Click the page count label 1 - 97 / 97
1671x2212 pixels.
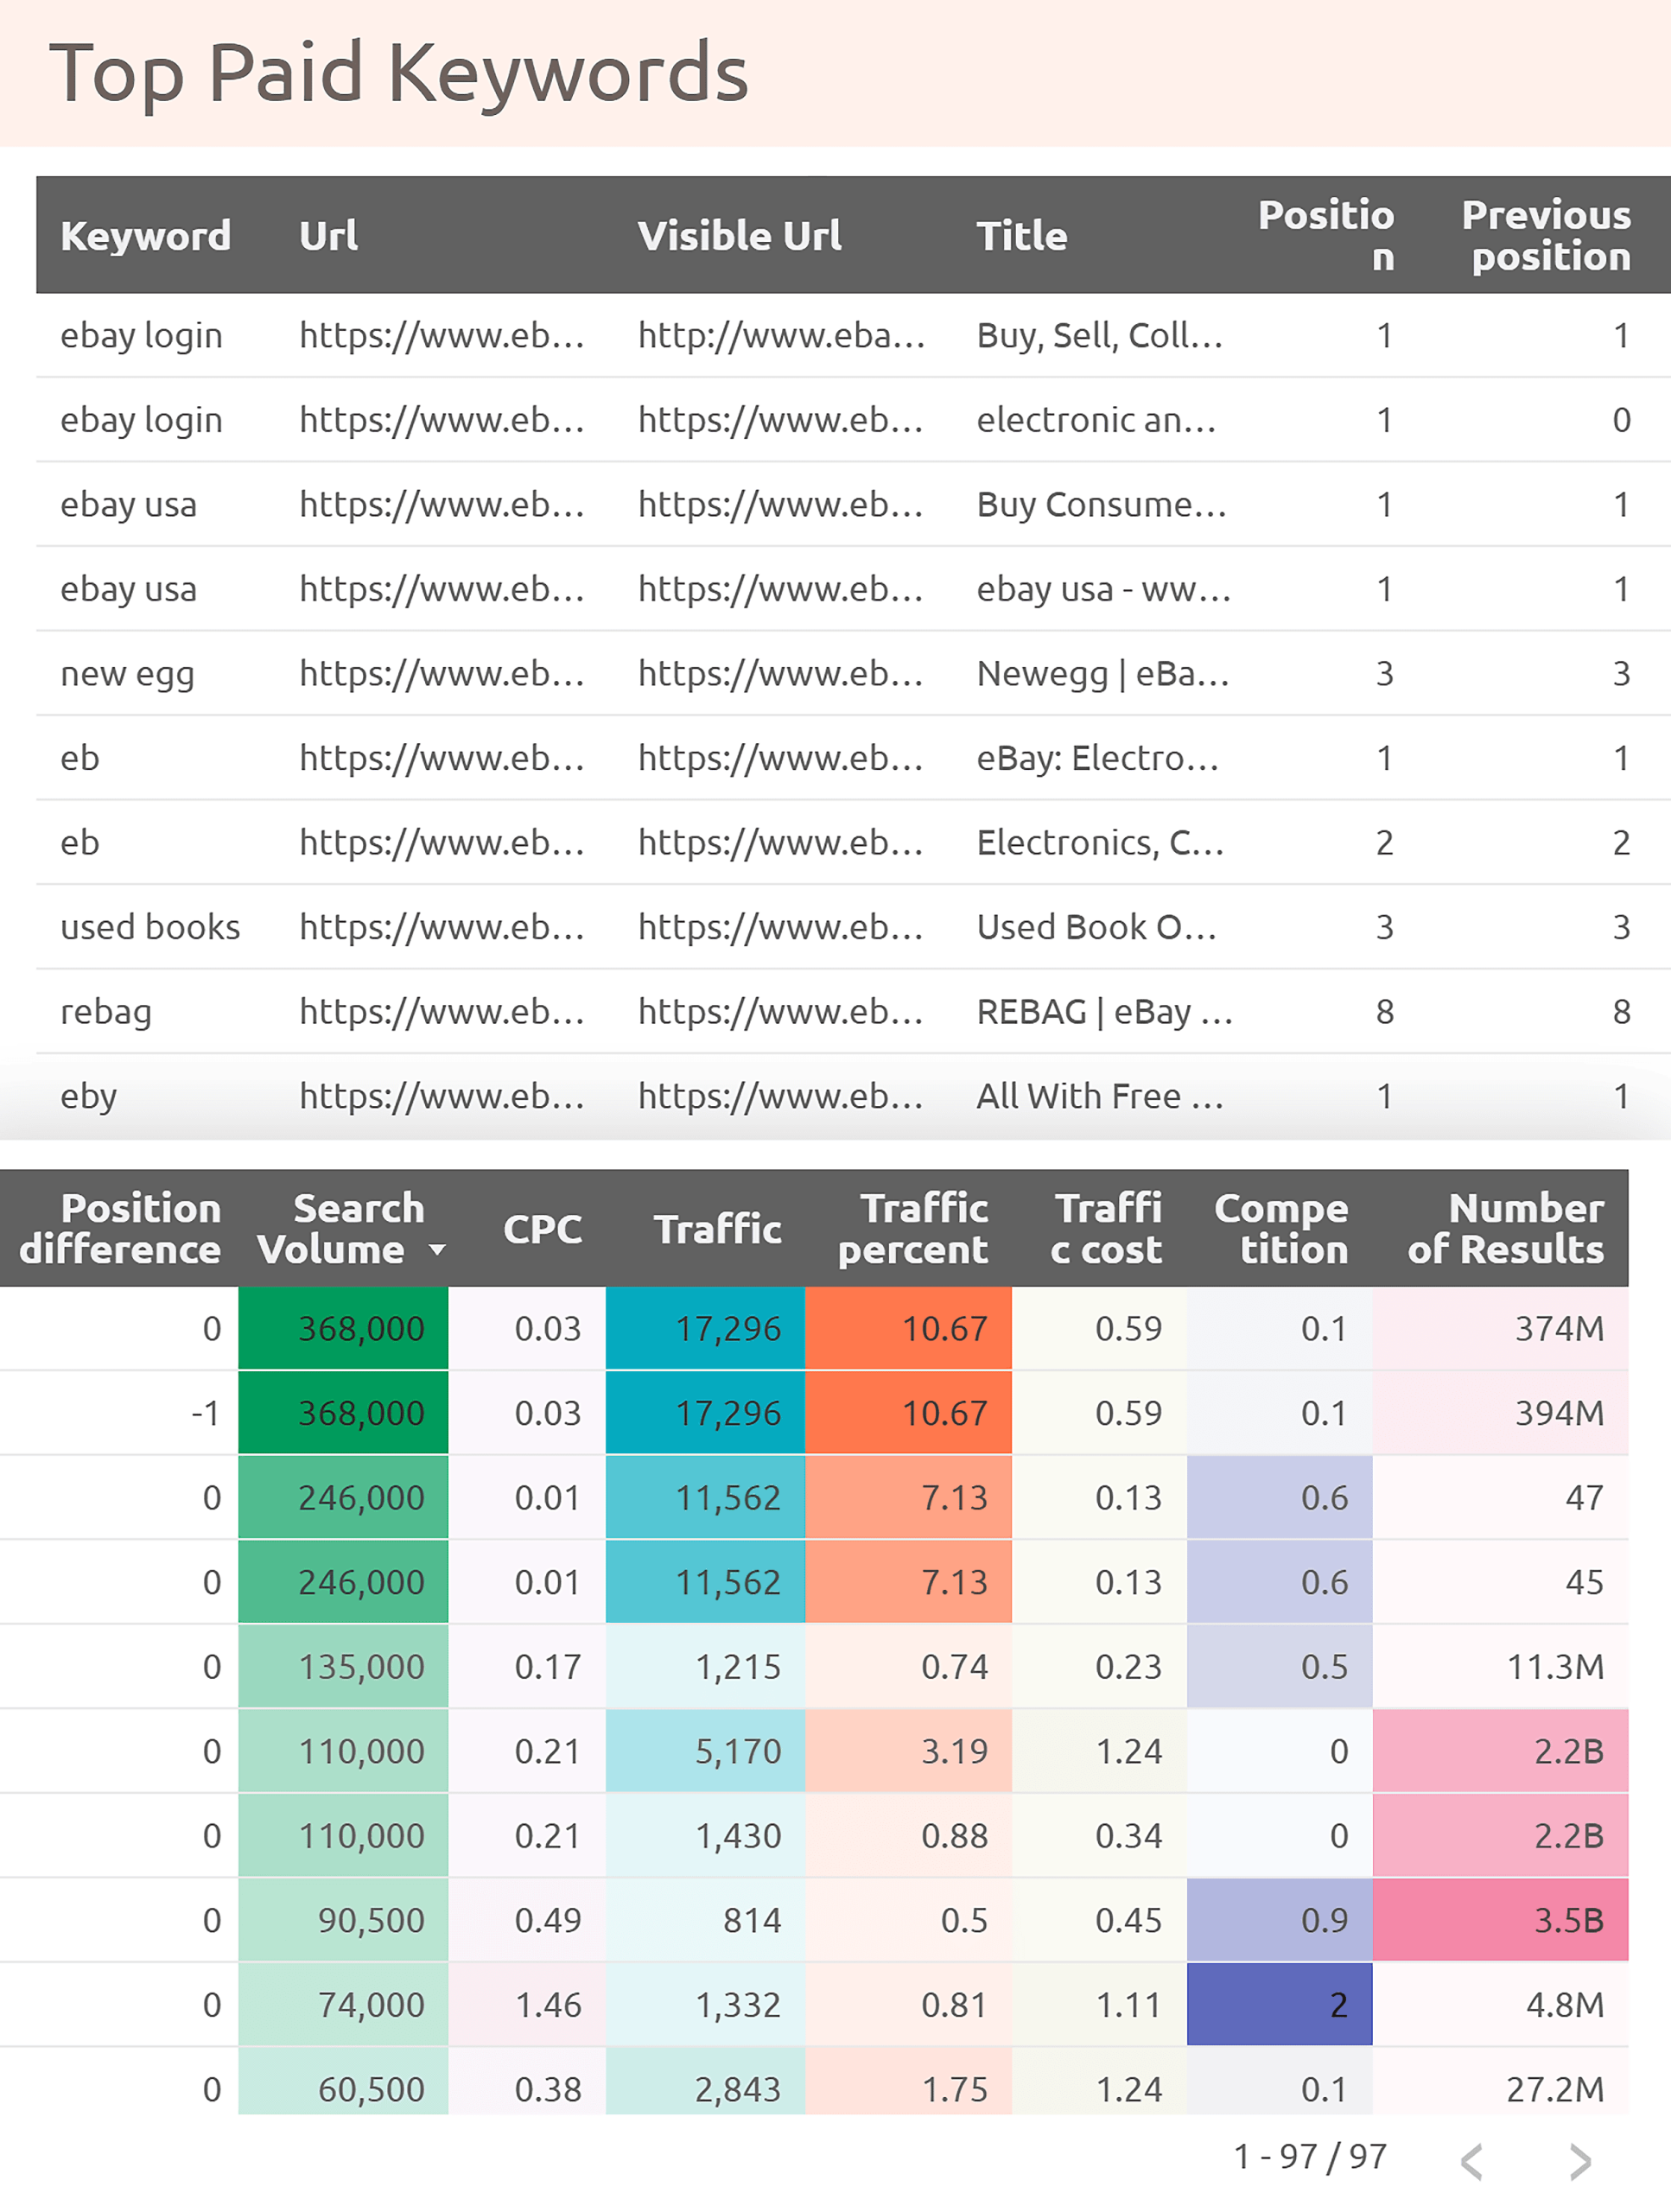coord(1311,2156)
